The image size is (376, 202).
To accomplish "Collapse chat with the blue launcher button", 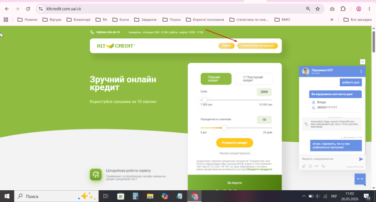I will coord(360,179).
